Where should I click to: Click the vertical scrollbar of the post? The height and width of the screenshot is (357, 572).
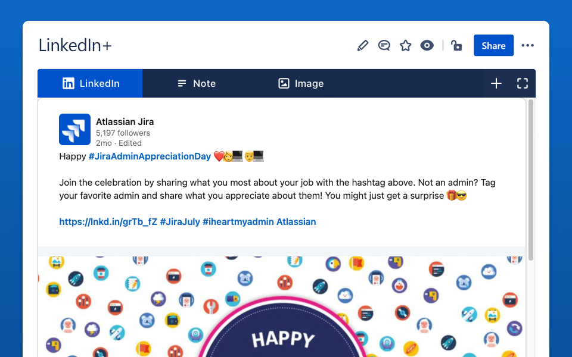click(531, 180)
